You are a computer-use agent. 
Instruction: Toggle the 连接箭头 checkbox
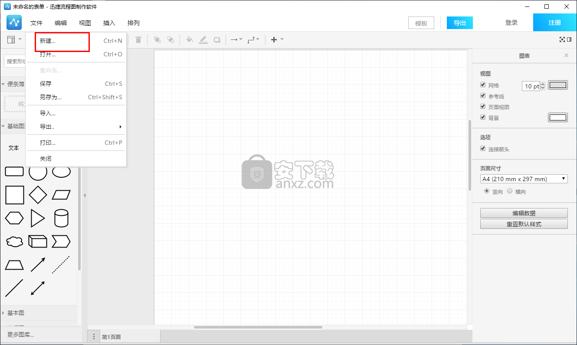click(x=483, y=149)
